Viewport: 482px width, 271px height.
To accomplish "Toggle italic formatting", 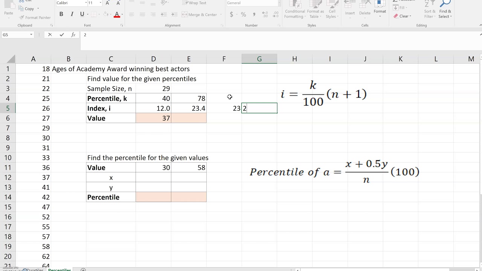I will click(72, 14).
